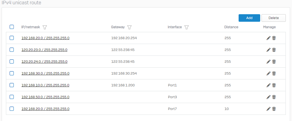
Task: Delete the Port7 route with distance 10
Action: click(274, 109)
